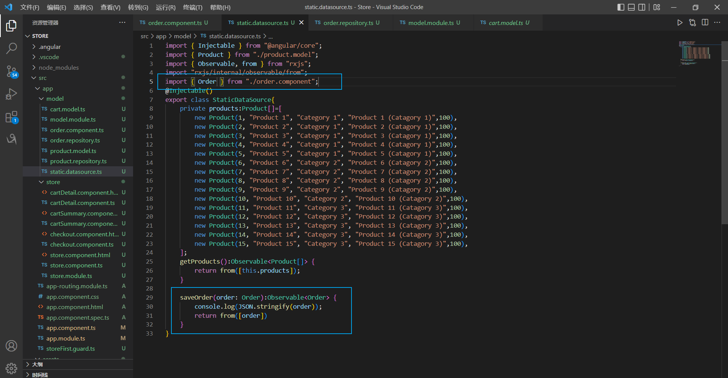
Task: Toggle secondary side bar layout icon
Action: click(x=642, y=7)
